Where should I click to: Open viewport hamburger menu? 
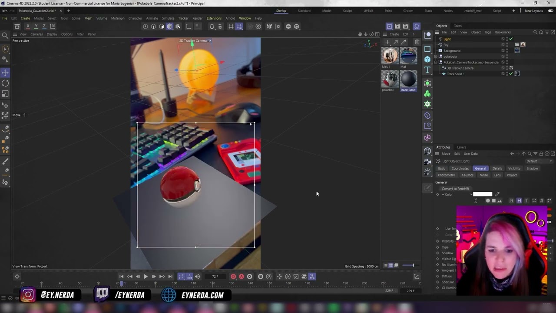point(14,34)
